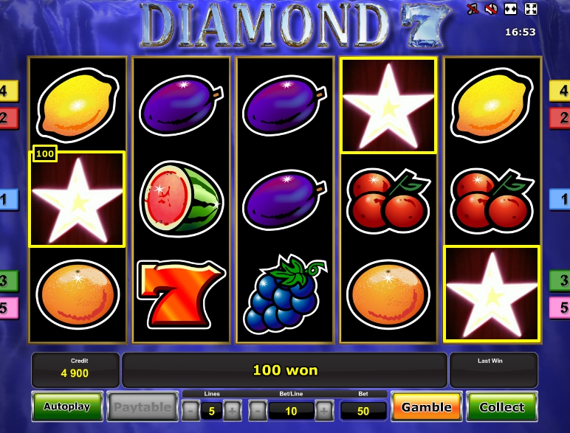
Task: Click the red 7 symbol on reel two
Action: (181, 294)
